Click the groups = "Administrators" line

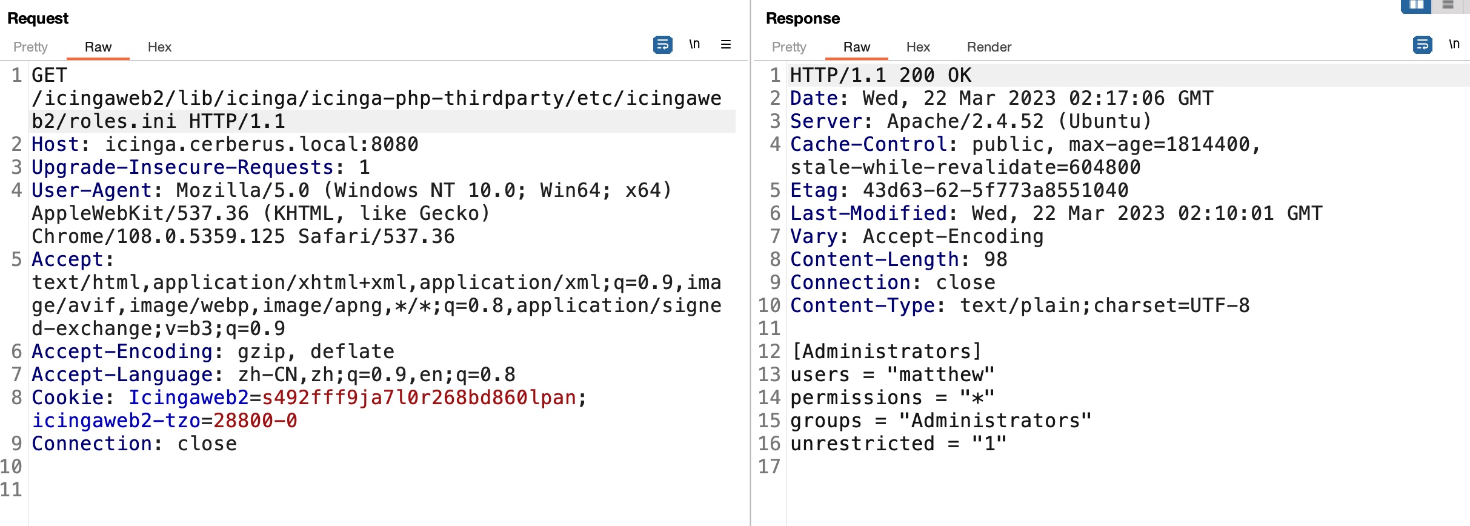tap(941, 421)
